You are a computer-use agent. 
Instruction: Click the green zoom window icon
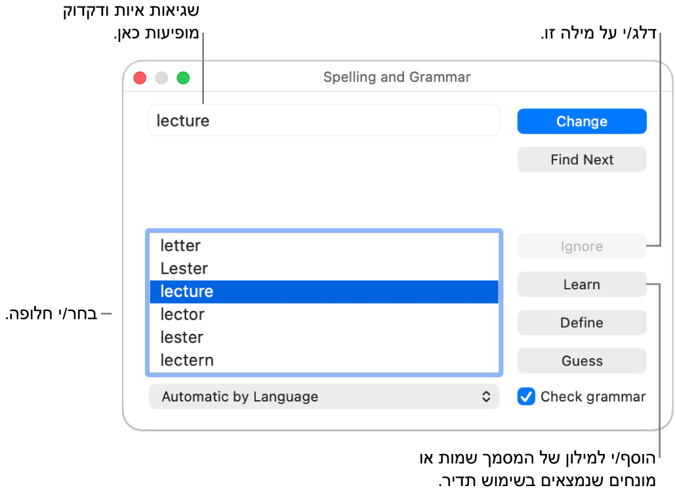[x=184, y=77]
